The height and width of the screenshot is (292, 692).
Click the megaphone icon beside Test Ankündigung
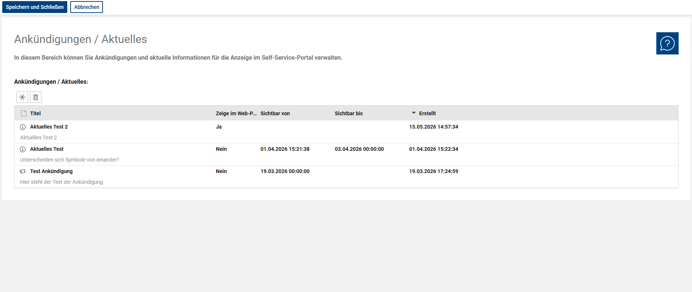click(23, 171)
